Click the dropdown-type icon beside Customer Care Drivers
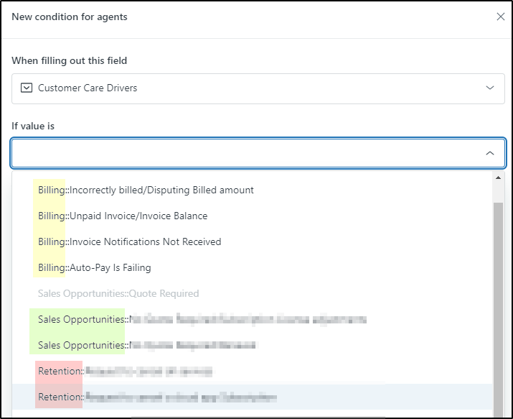This screenshot has width=513, height=419. click(x=26, y=88)
